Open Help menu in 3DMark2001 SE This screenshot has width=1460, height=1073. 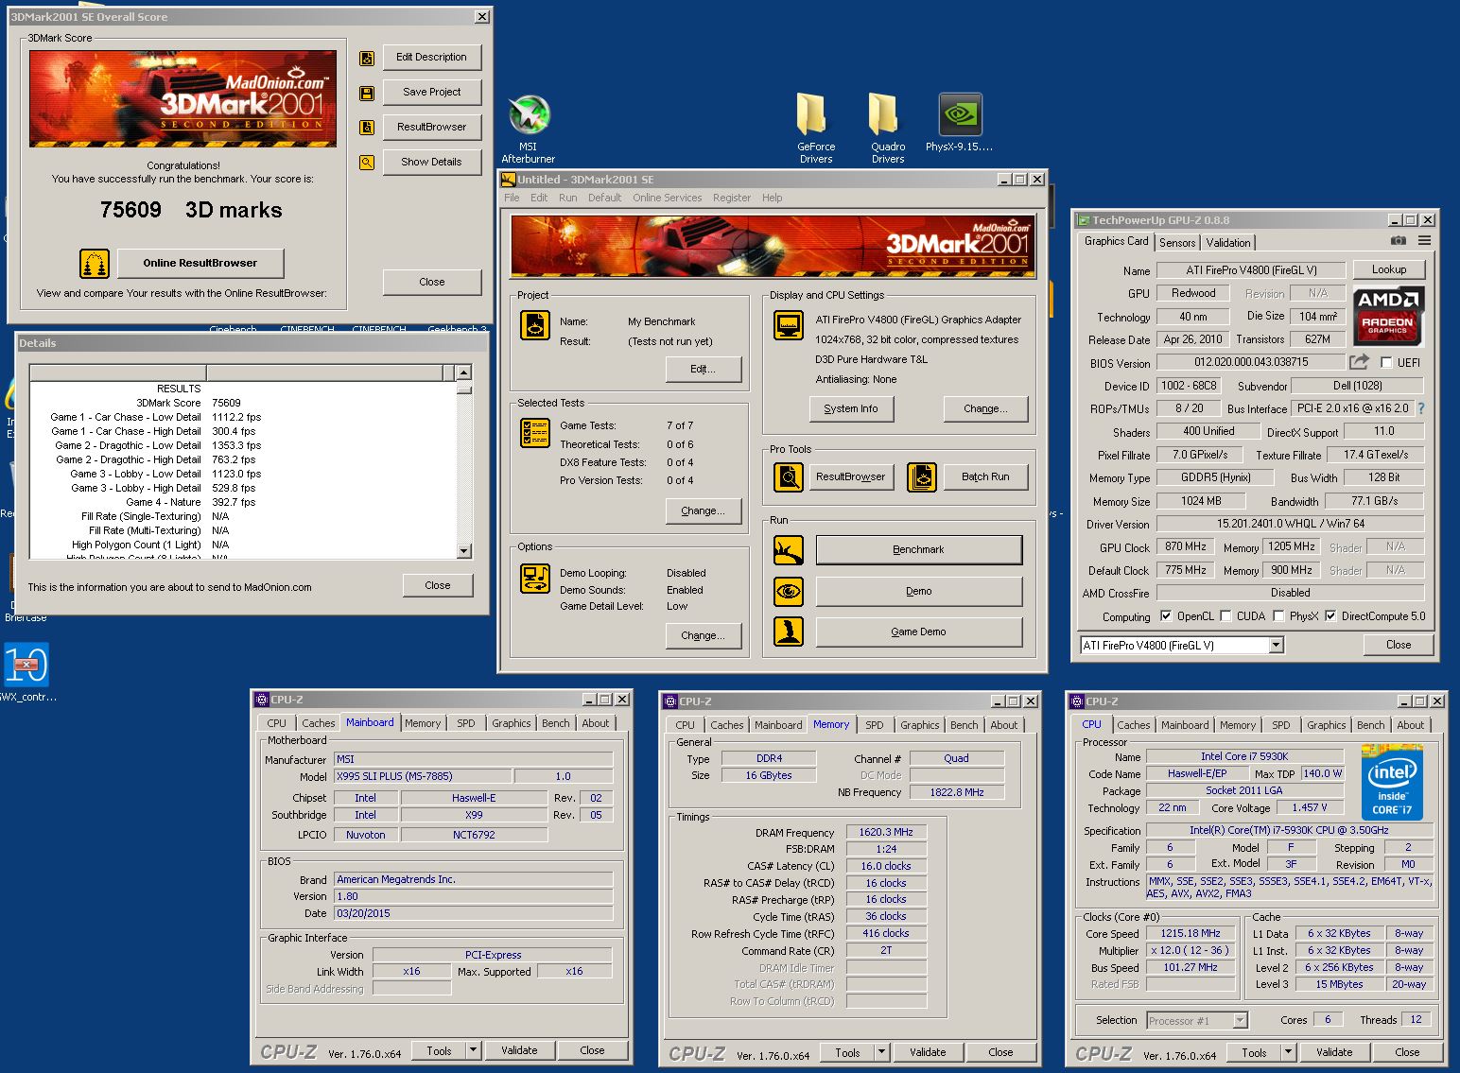(x=772, y=198)
